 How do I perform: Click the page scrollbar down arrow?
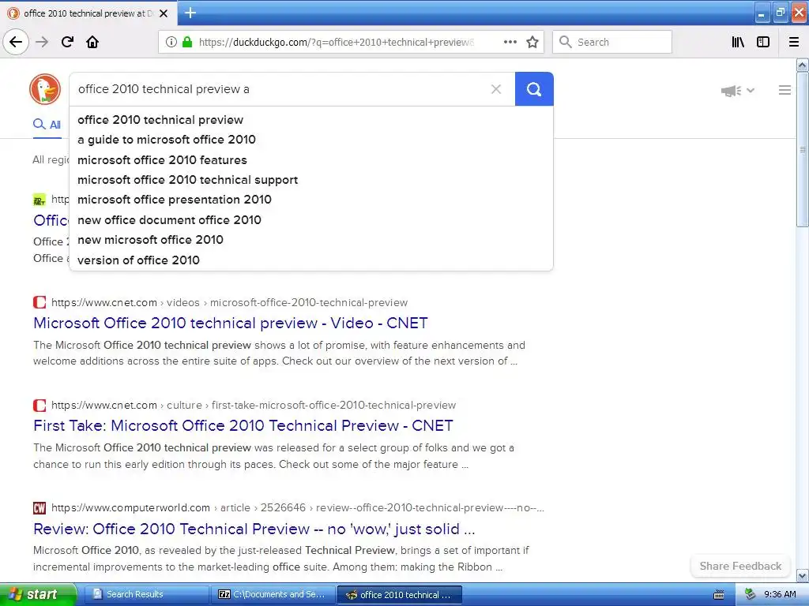click(x=803, y=575)
